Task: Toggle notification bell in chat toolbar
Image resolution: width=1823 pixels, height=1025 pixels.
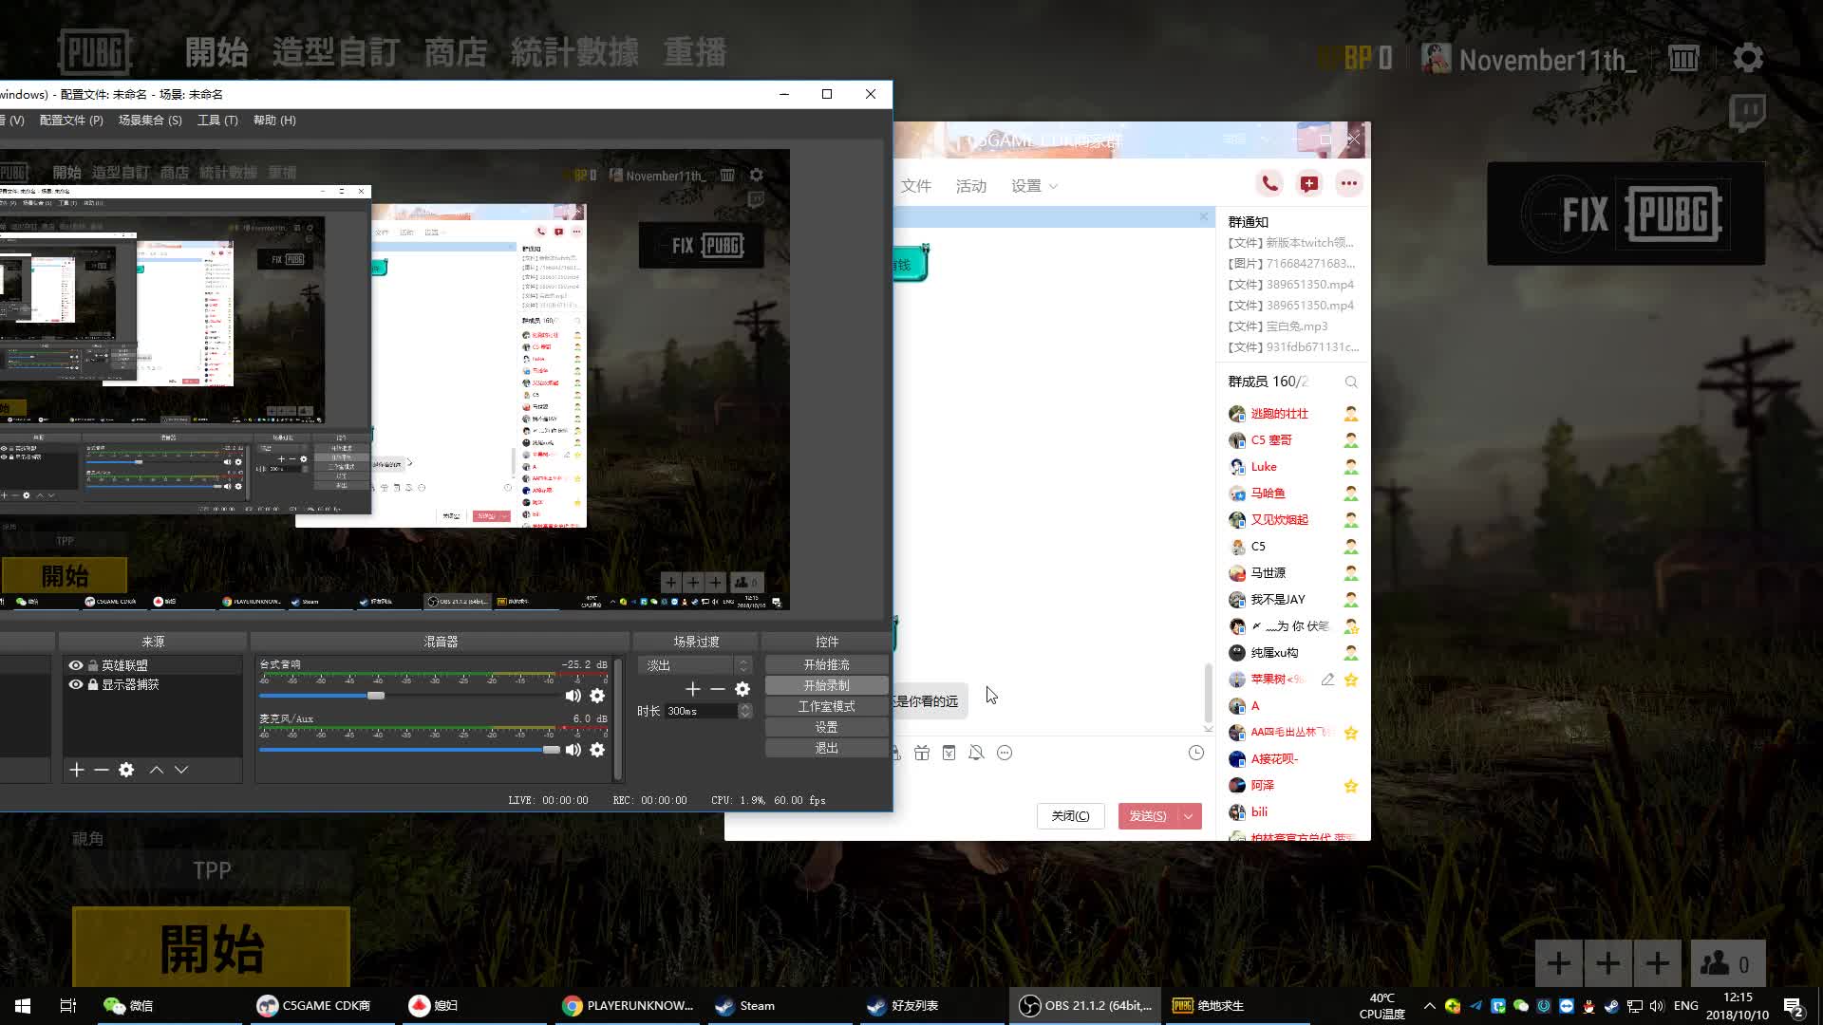Action: pyautogui.click(x=976, y=753)
